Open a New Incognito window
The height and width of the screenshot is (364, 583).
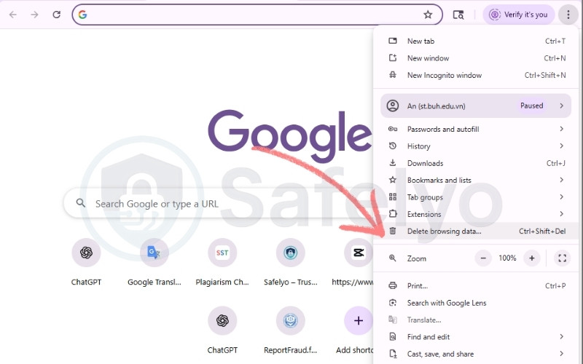click(x=476, y=75)
